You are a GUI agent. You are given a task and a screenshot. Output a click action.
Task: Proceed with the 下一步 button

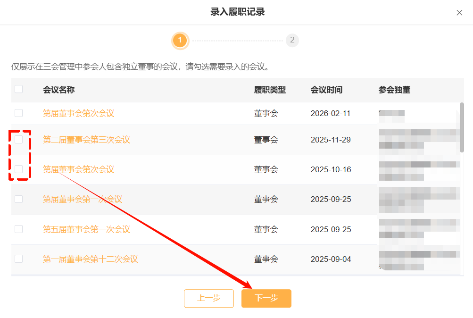pos(266,298)
